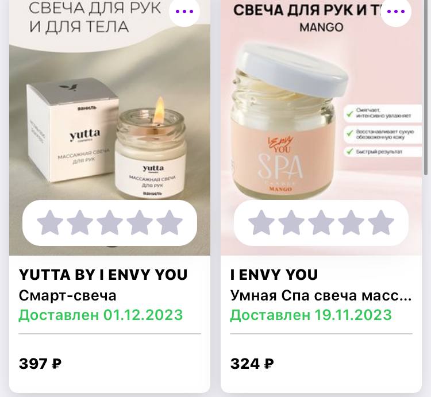Rate Yutta candle three stars

click(x=110, y=223)
